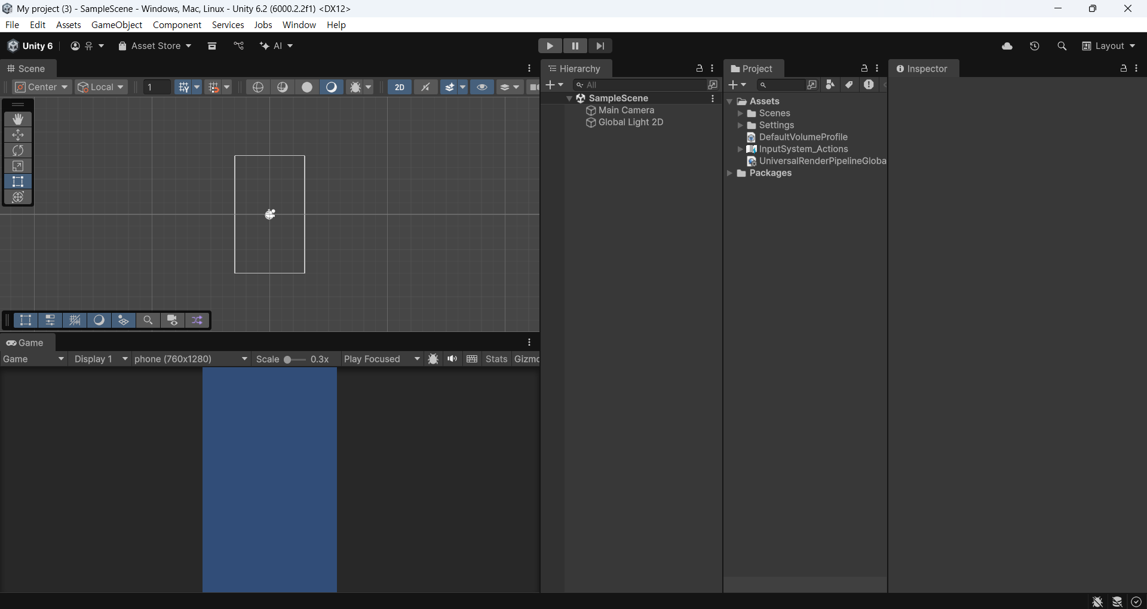This screenshot has height=609, width=1147.
Task: Select the Hand (View) tool
Action: 18,119
